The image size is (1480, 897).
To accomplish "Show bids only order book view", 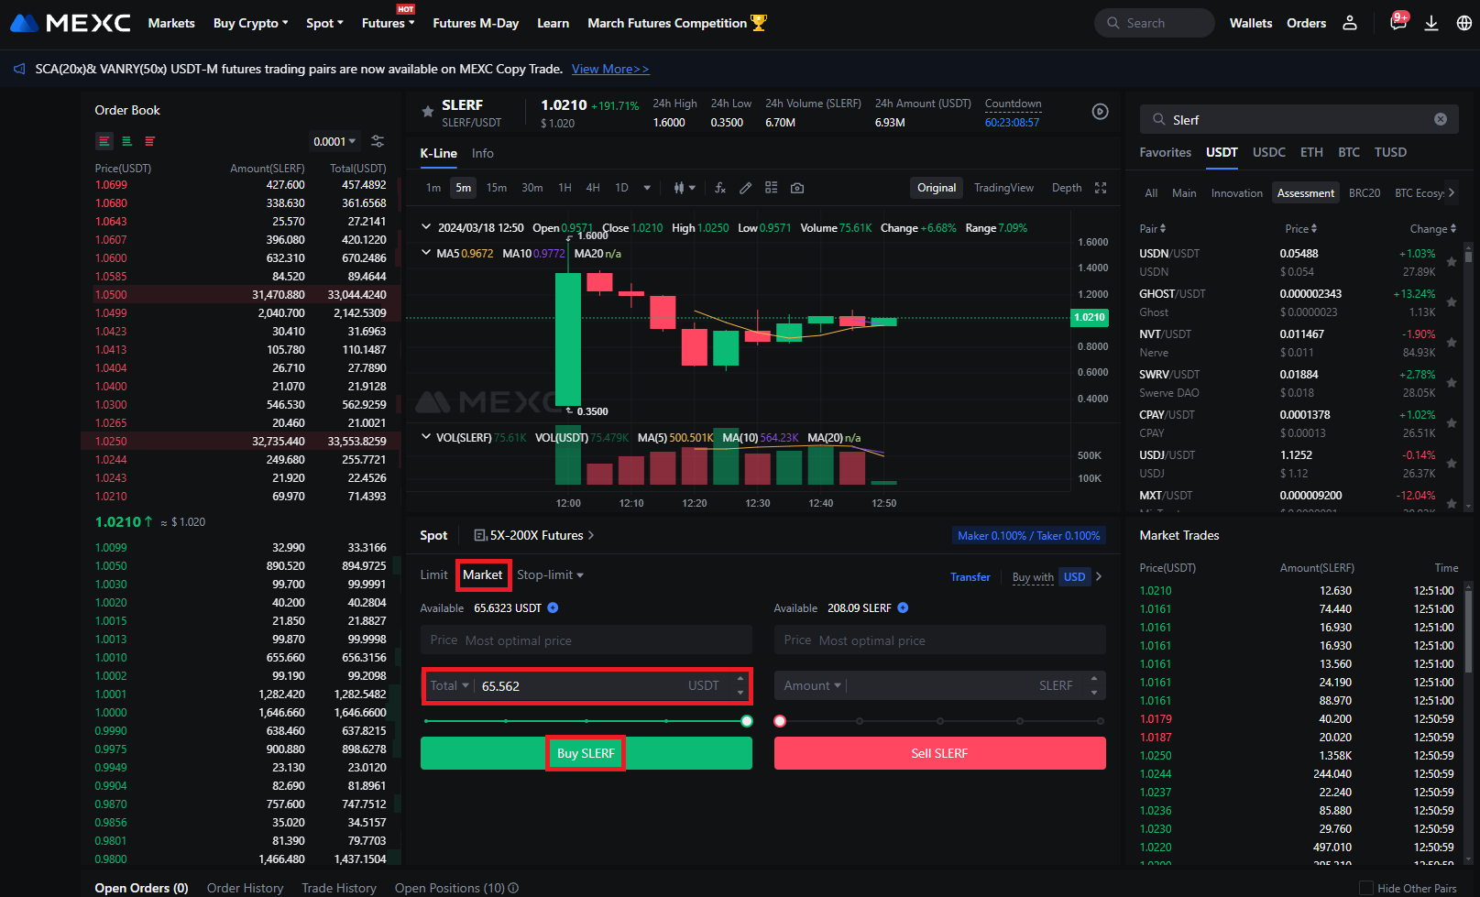I will (x=127, y=141).
